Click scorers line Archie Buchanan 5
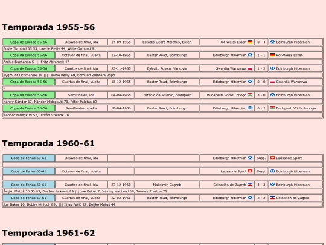Screen dimensions: 326x245 pos(162,62)
